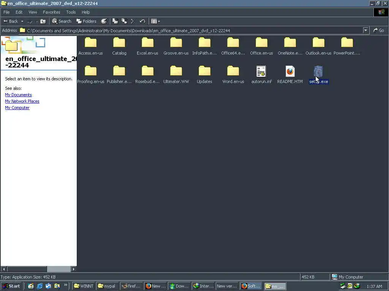Go back using the Back button
The width and height of the screenshot is (389, 291).
tap(10, 21)
